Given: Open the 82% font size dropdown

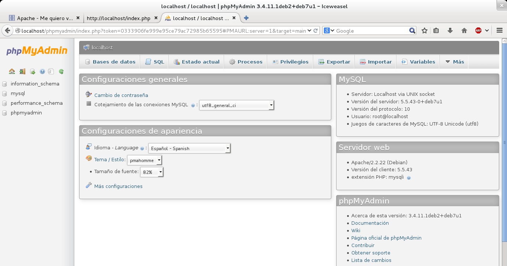Looking at the screenshot, I should point(152,172).
